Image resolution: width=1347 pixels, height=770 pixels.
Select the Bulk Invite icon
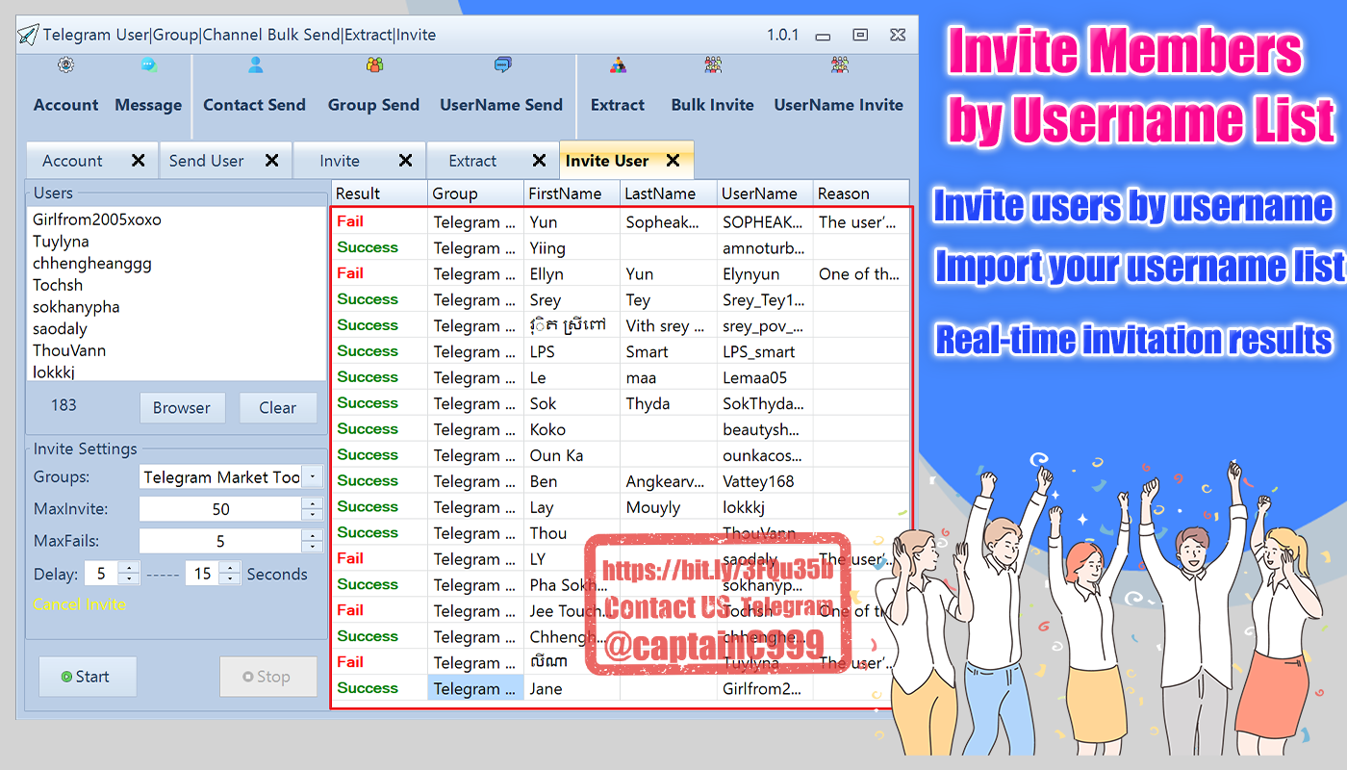click(713, 65)
